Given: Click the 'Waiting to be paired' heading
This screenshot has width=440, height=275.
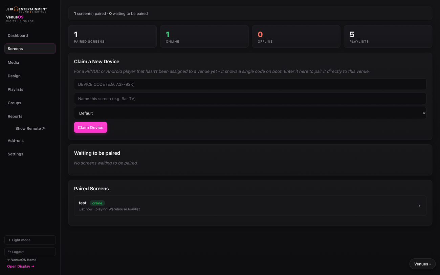Looking at the screenshot, I should coord(97,153).
